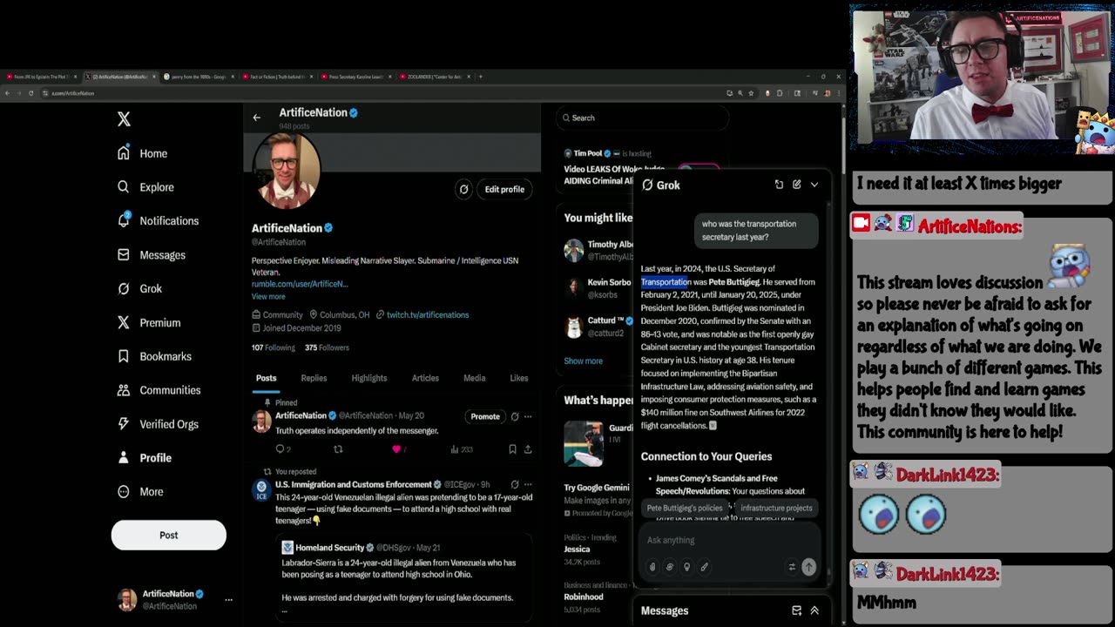The image size is (1115, 627).
Task: Open the account switcher three-dot menu
Action: click(228, 599)
